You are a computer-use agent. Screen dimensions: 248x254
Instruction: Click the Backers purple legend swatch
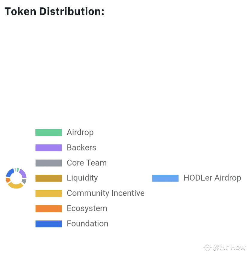pyautogui.click(x=49, y=148)
